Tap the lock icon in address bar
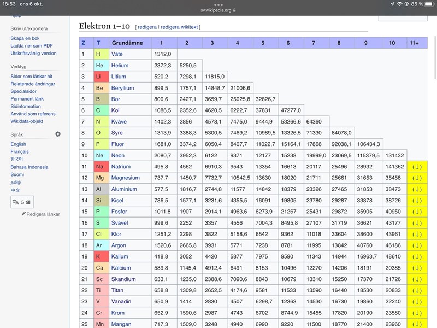This screenshot has width=437, height=328. coord(235,10)
